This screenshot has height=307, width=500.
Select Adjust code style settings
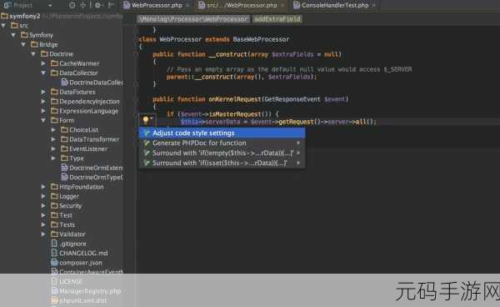222,133
